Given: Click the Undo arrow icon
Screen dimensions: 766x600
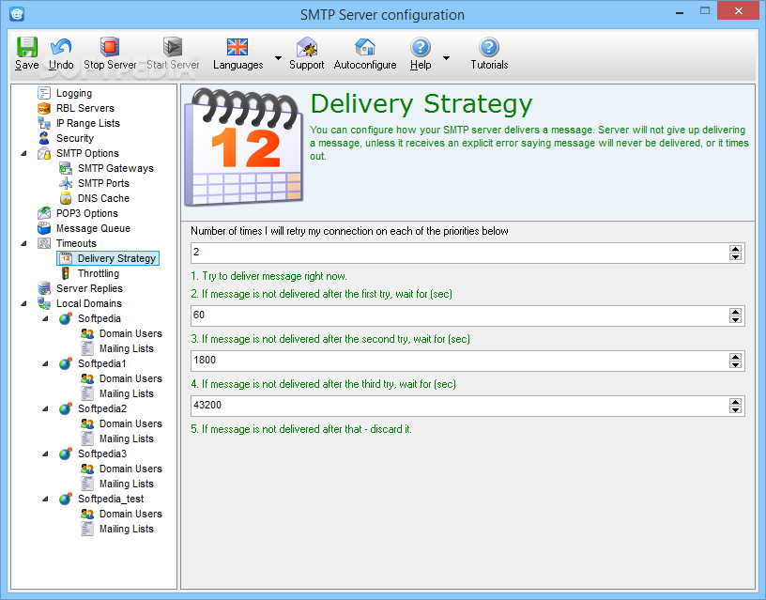Looking at the screenshot, I should 61,47.
